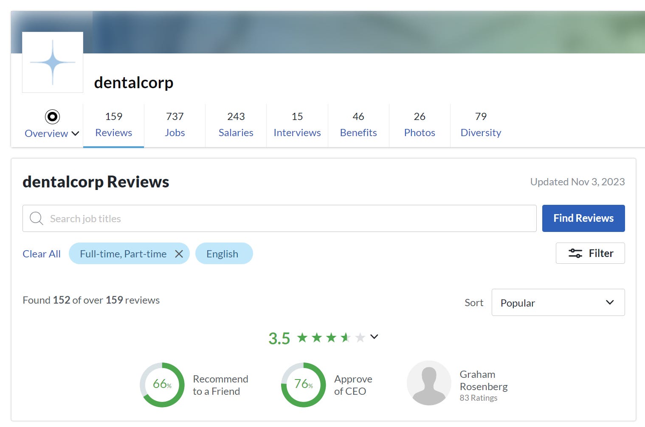Open the 737 Jobs tab
The height and width of the screenshot is (427, 645).
[175, 125]
